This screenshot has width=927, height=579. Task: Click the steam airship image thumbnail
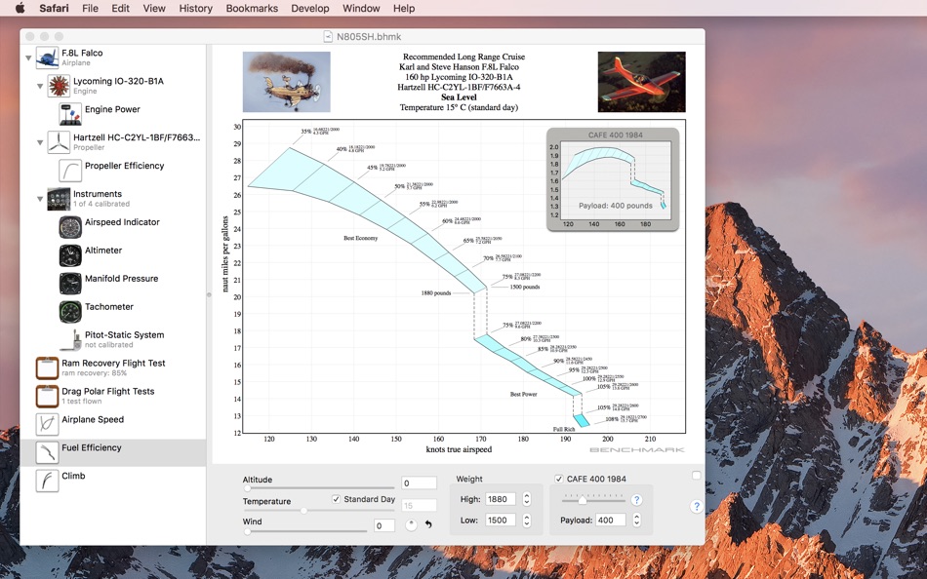(x=287, y=82)
